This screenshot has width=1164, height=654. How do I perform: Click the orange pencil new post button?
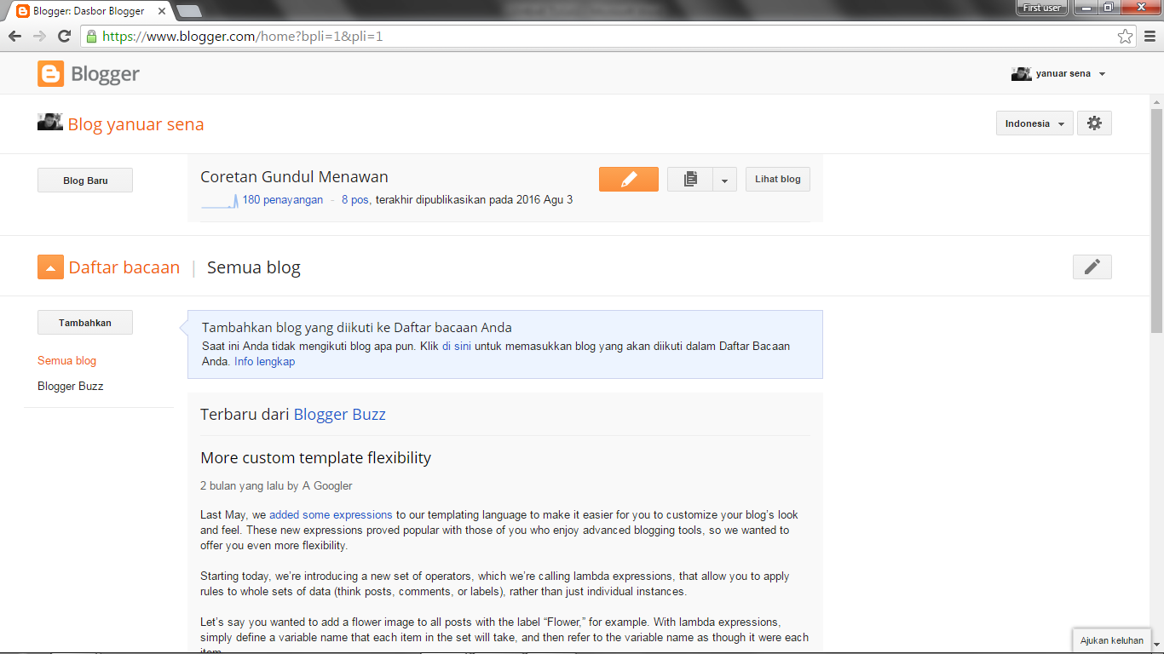[629, 180]
